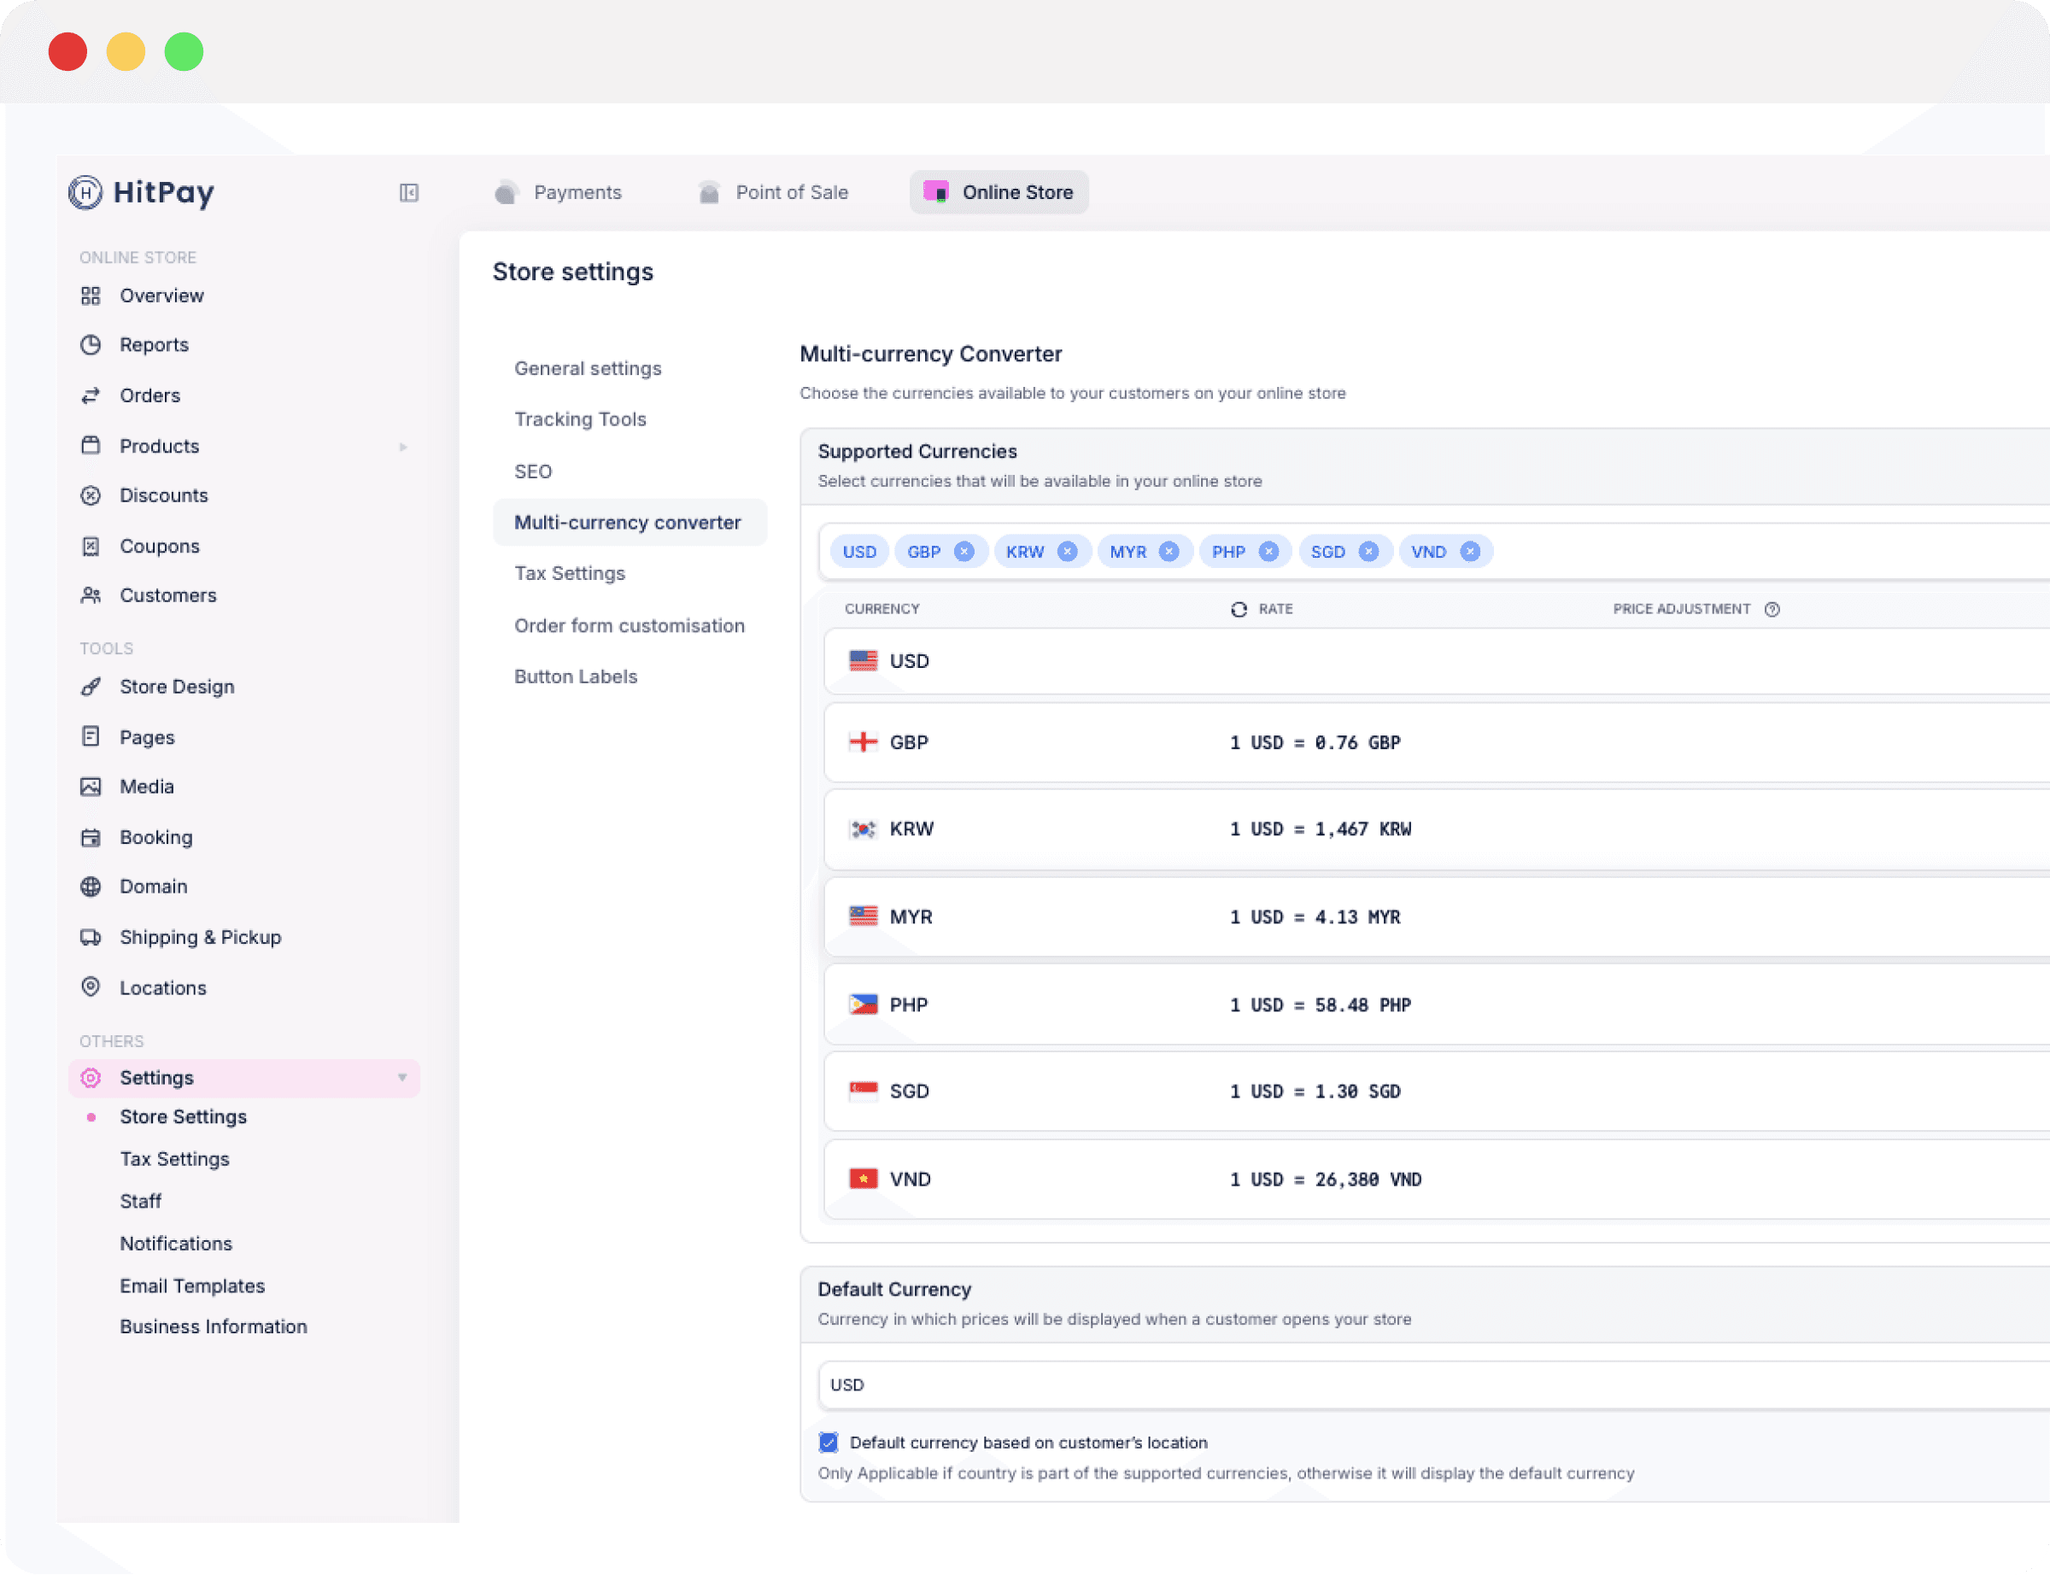Open Tracking Tools settings
The width and height of the screenshot is (2050, 1575).
[580, 420]
